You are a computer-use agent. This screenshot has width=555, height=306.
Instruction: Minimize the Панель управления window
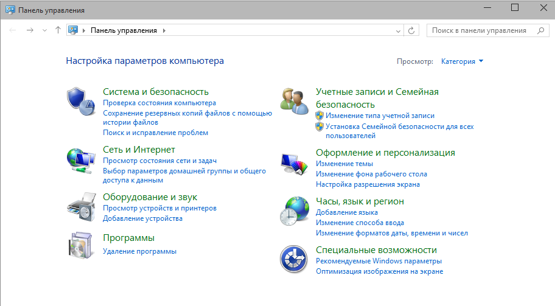tap(487, 8)
